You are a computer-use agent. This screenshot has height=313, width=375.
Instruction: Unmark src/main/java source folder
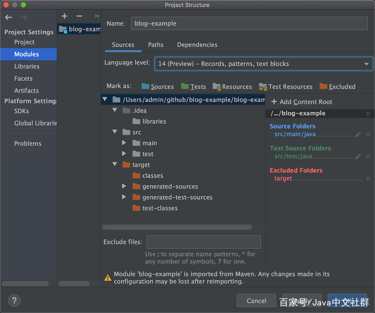pos(368,134)
